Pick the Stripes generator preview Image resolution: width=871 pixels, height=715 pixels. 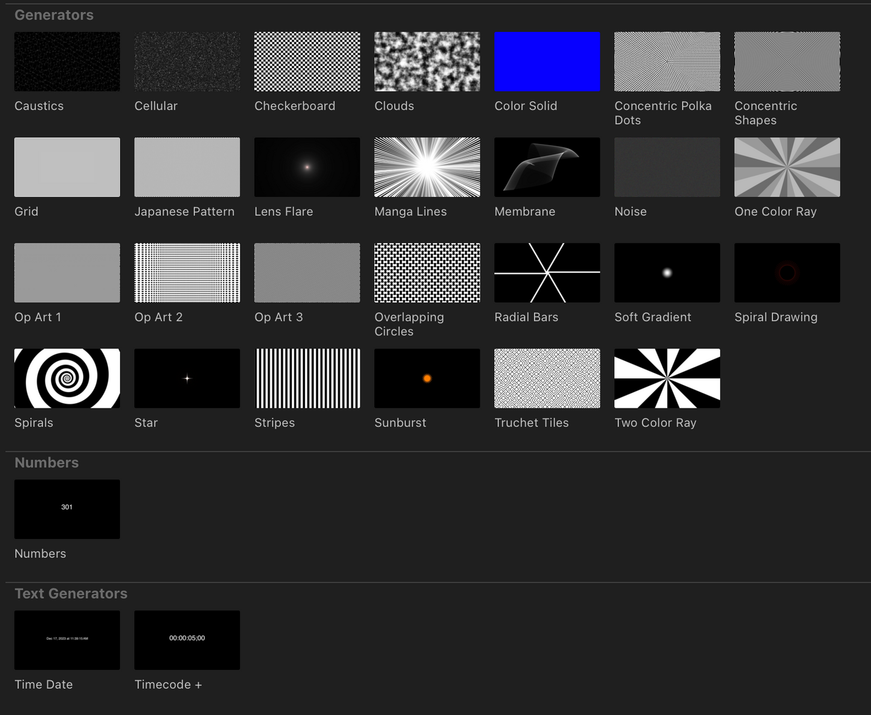307,378
